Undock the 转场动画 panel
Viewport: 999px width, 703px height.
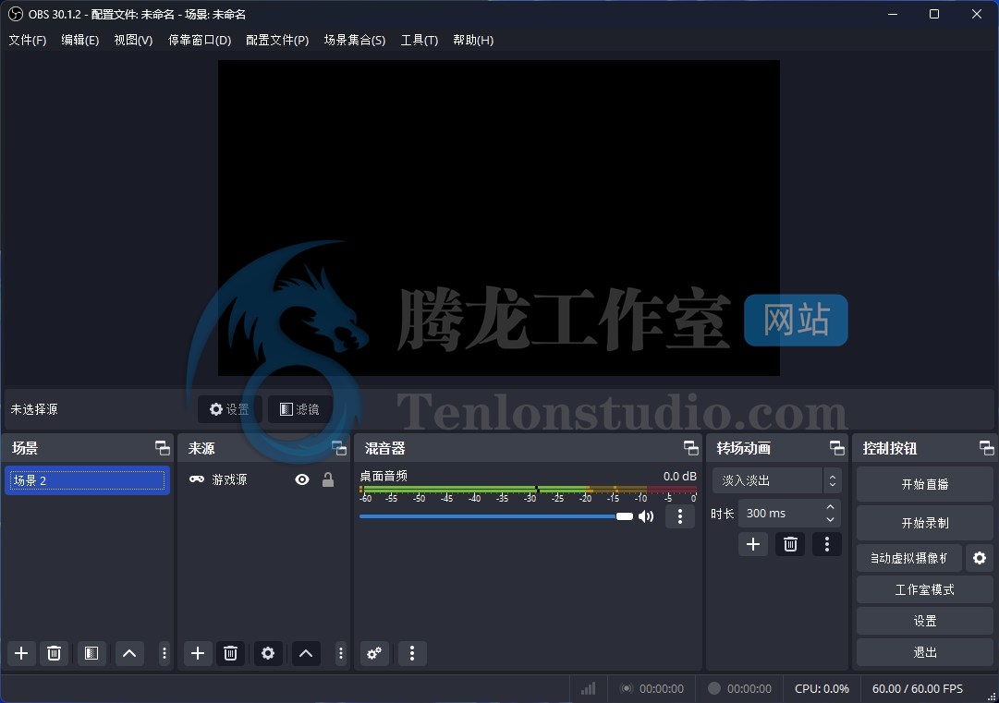[x=837, y=448]
